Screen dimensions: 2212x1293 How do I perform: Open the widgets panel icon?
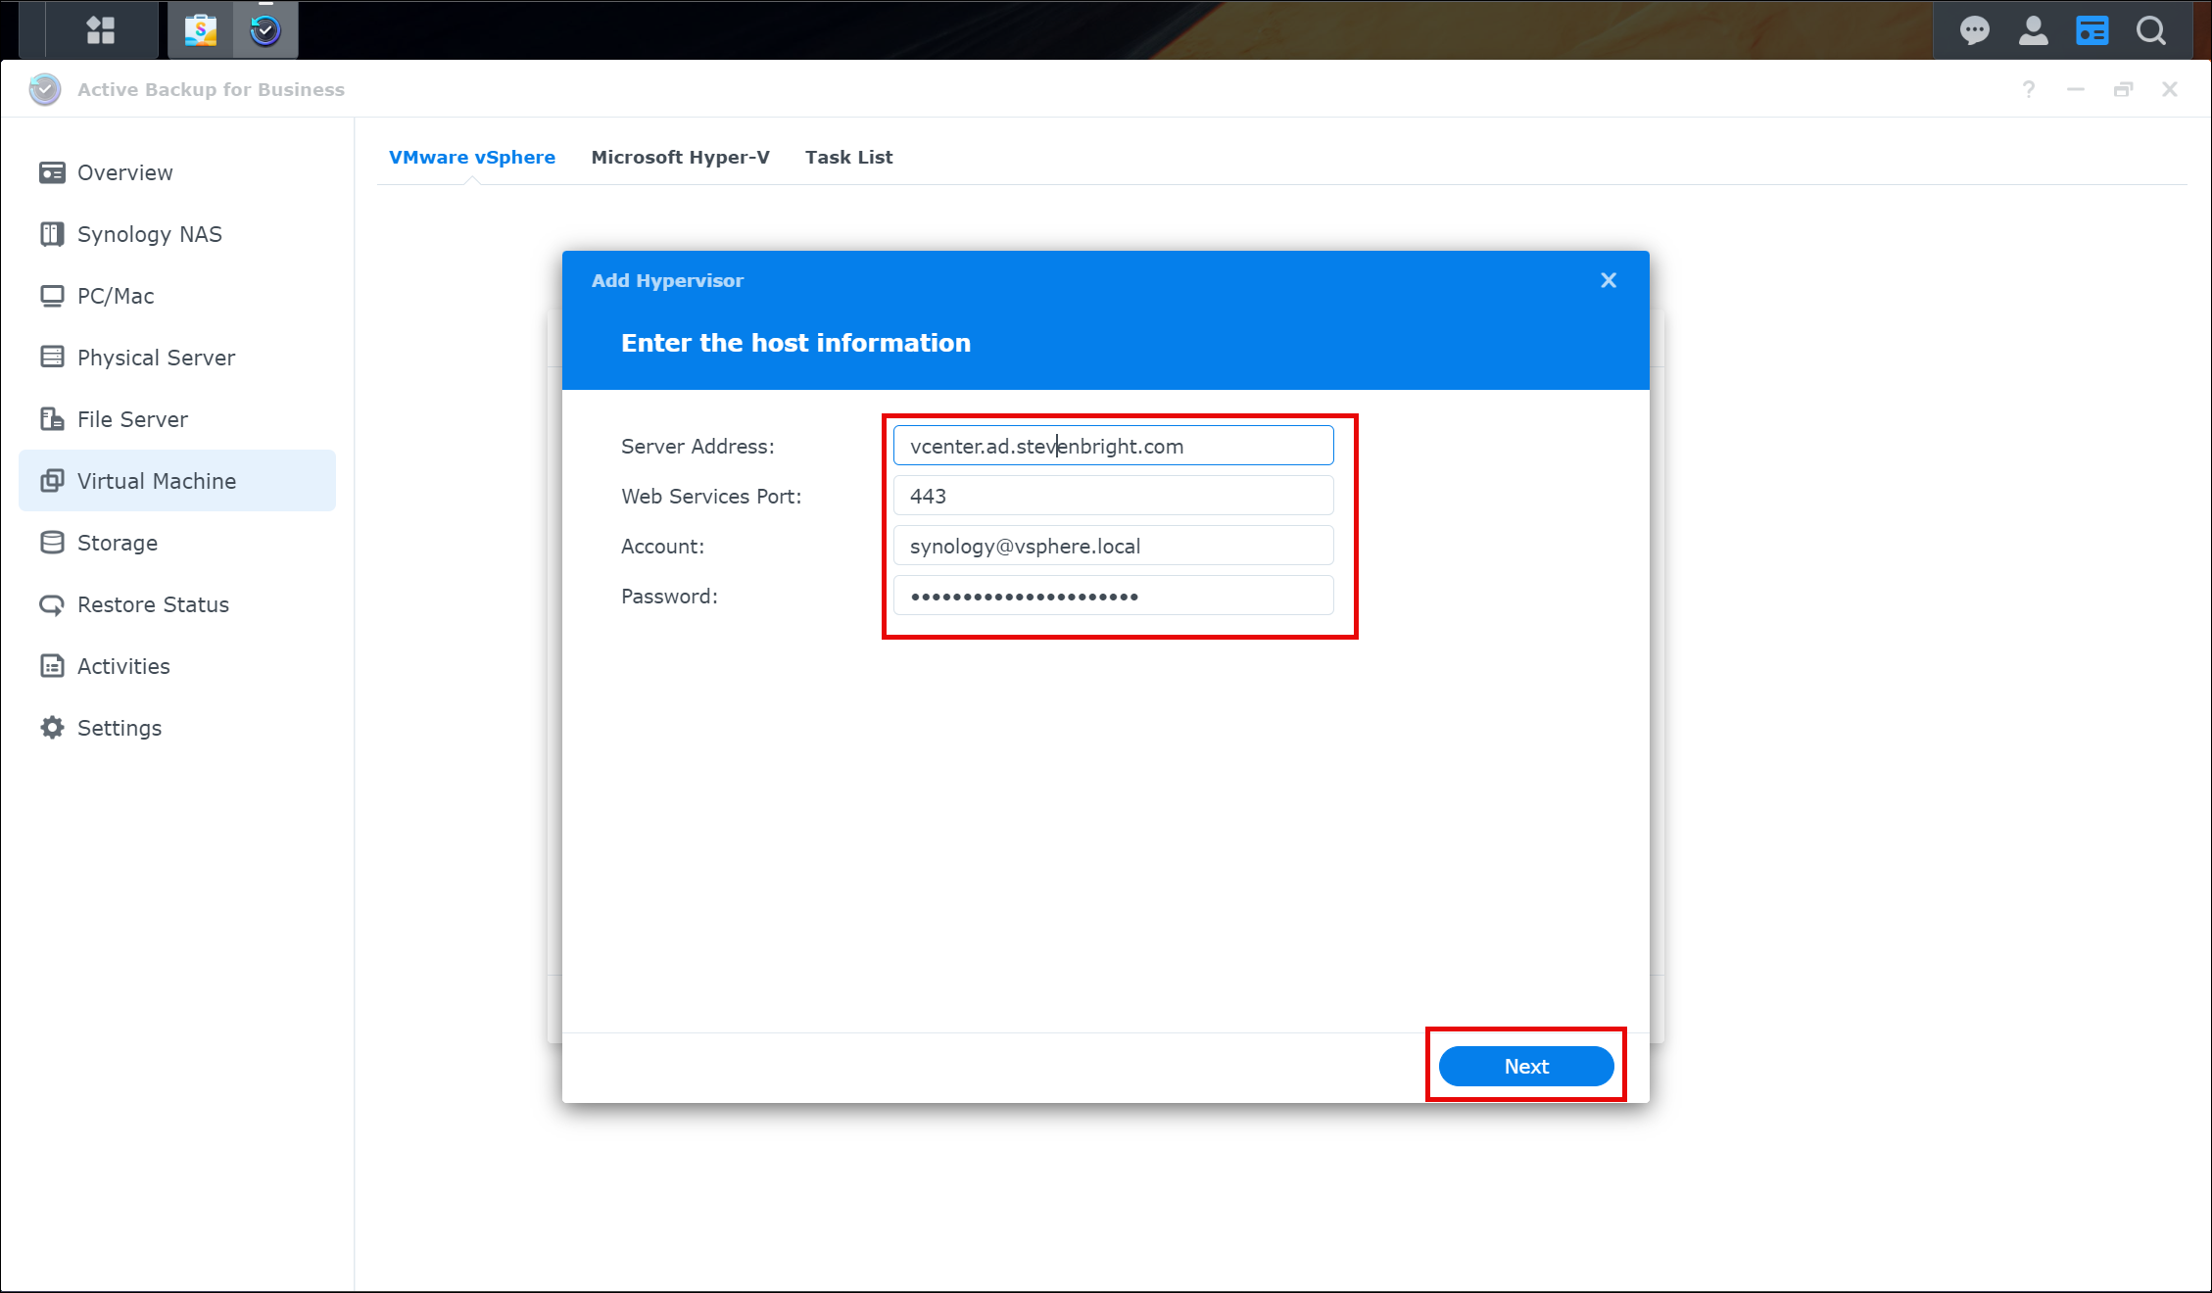(x=2092, y=30)
